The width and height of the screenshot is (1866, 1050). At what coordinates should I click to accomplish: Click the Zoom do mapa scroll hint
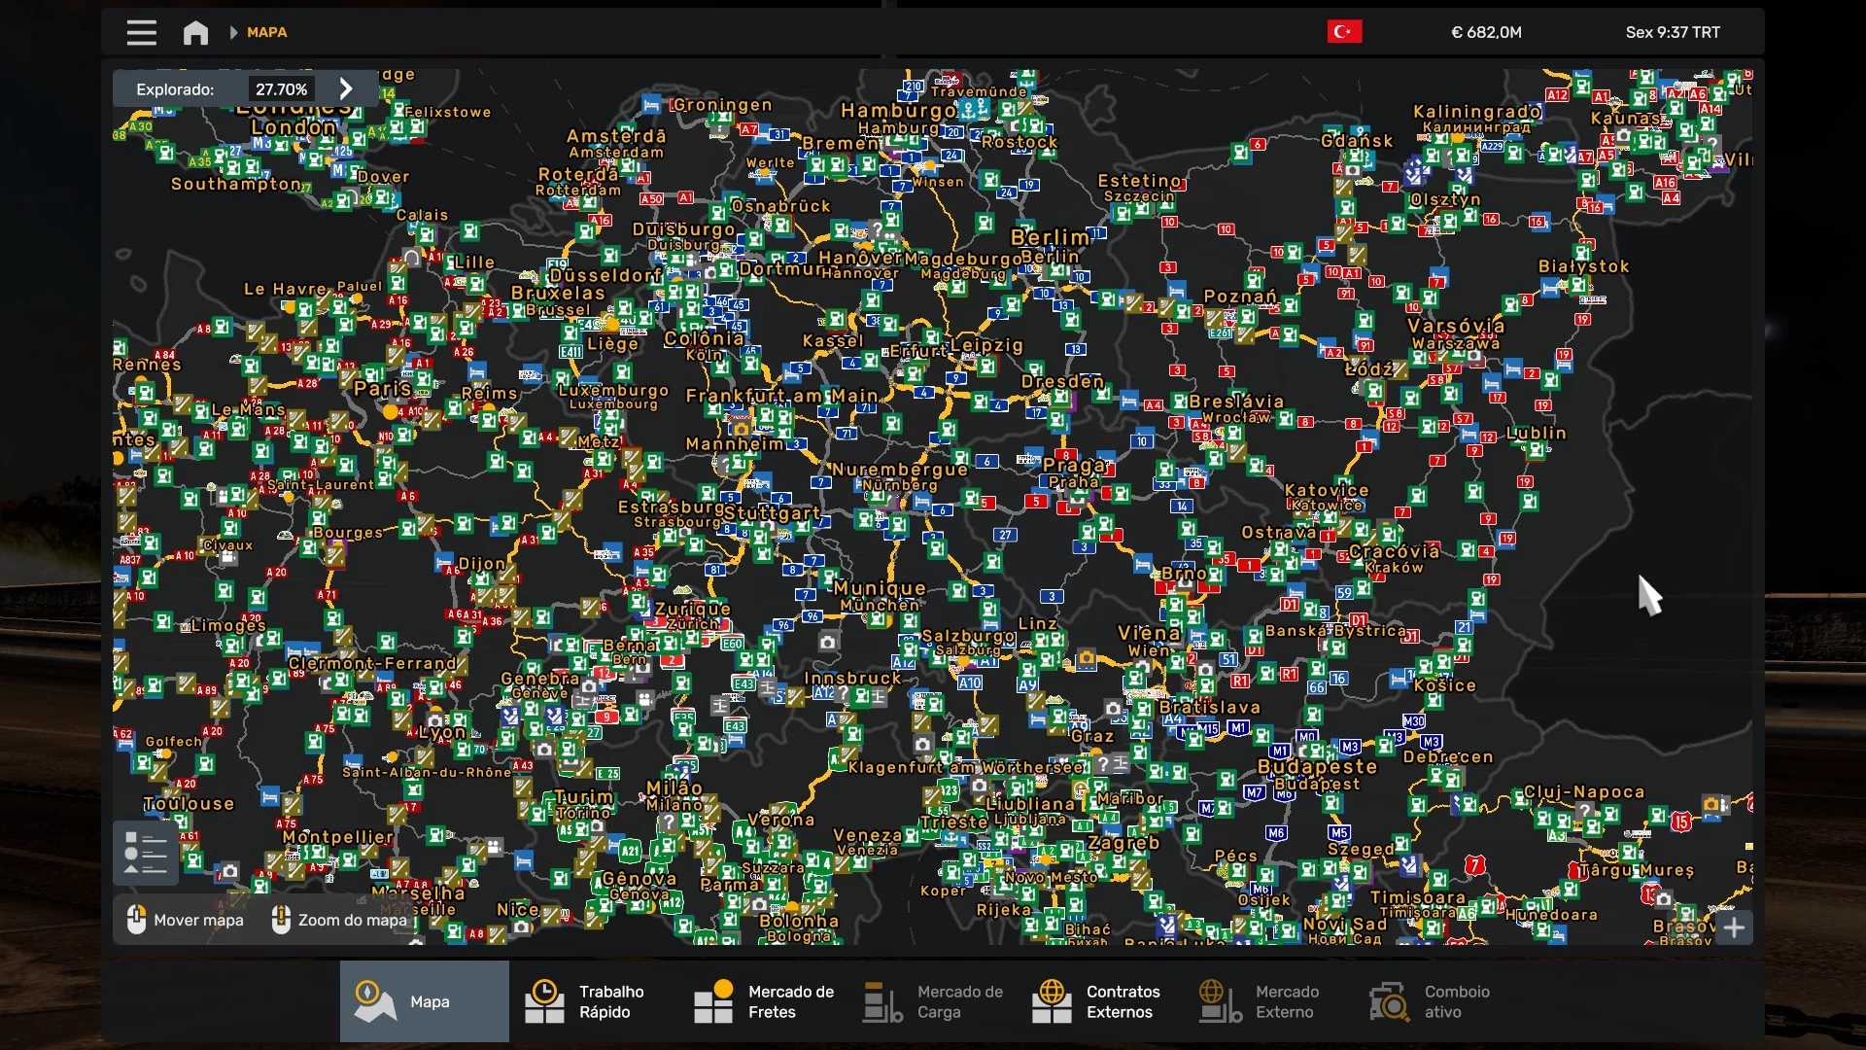[x=339, y=920]
